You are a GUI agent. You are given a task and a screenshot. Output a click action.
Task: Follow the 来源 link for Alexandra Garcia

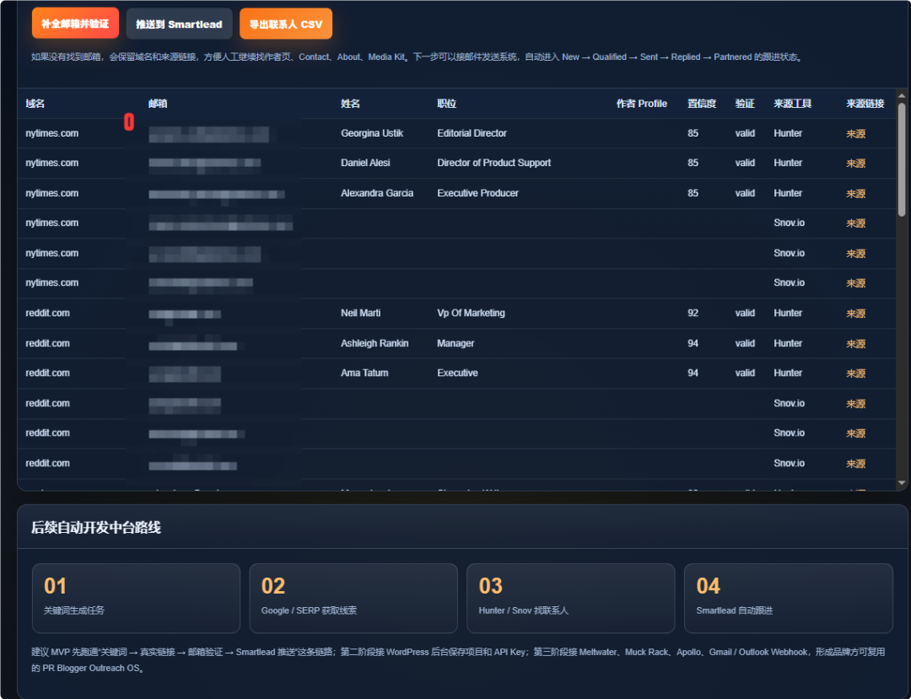pyautogui.click(x=856, y=193)
